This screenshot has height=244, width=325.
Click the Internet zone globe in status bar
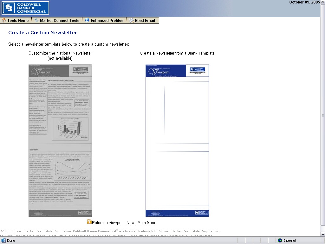point(280,241)
